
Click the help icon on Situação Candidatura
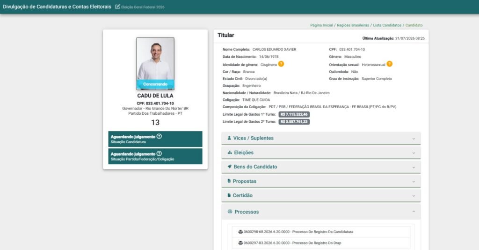(x=159, y=136)
